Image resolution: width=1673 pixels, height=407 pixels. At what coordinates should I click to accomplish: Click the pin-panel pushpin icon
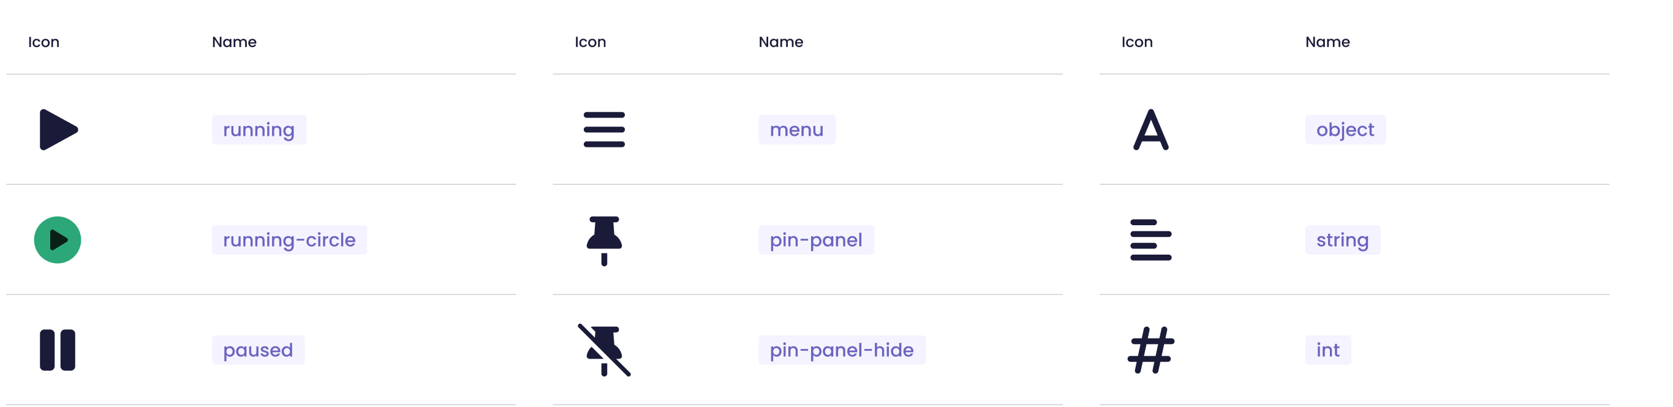point(604,240)
